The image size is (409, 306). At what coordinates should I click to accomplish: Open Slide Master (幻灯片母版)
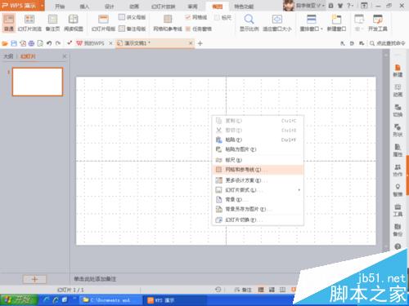103,23
